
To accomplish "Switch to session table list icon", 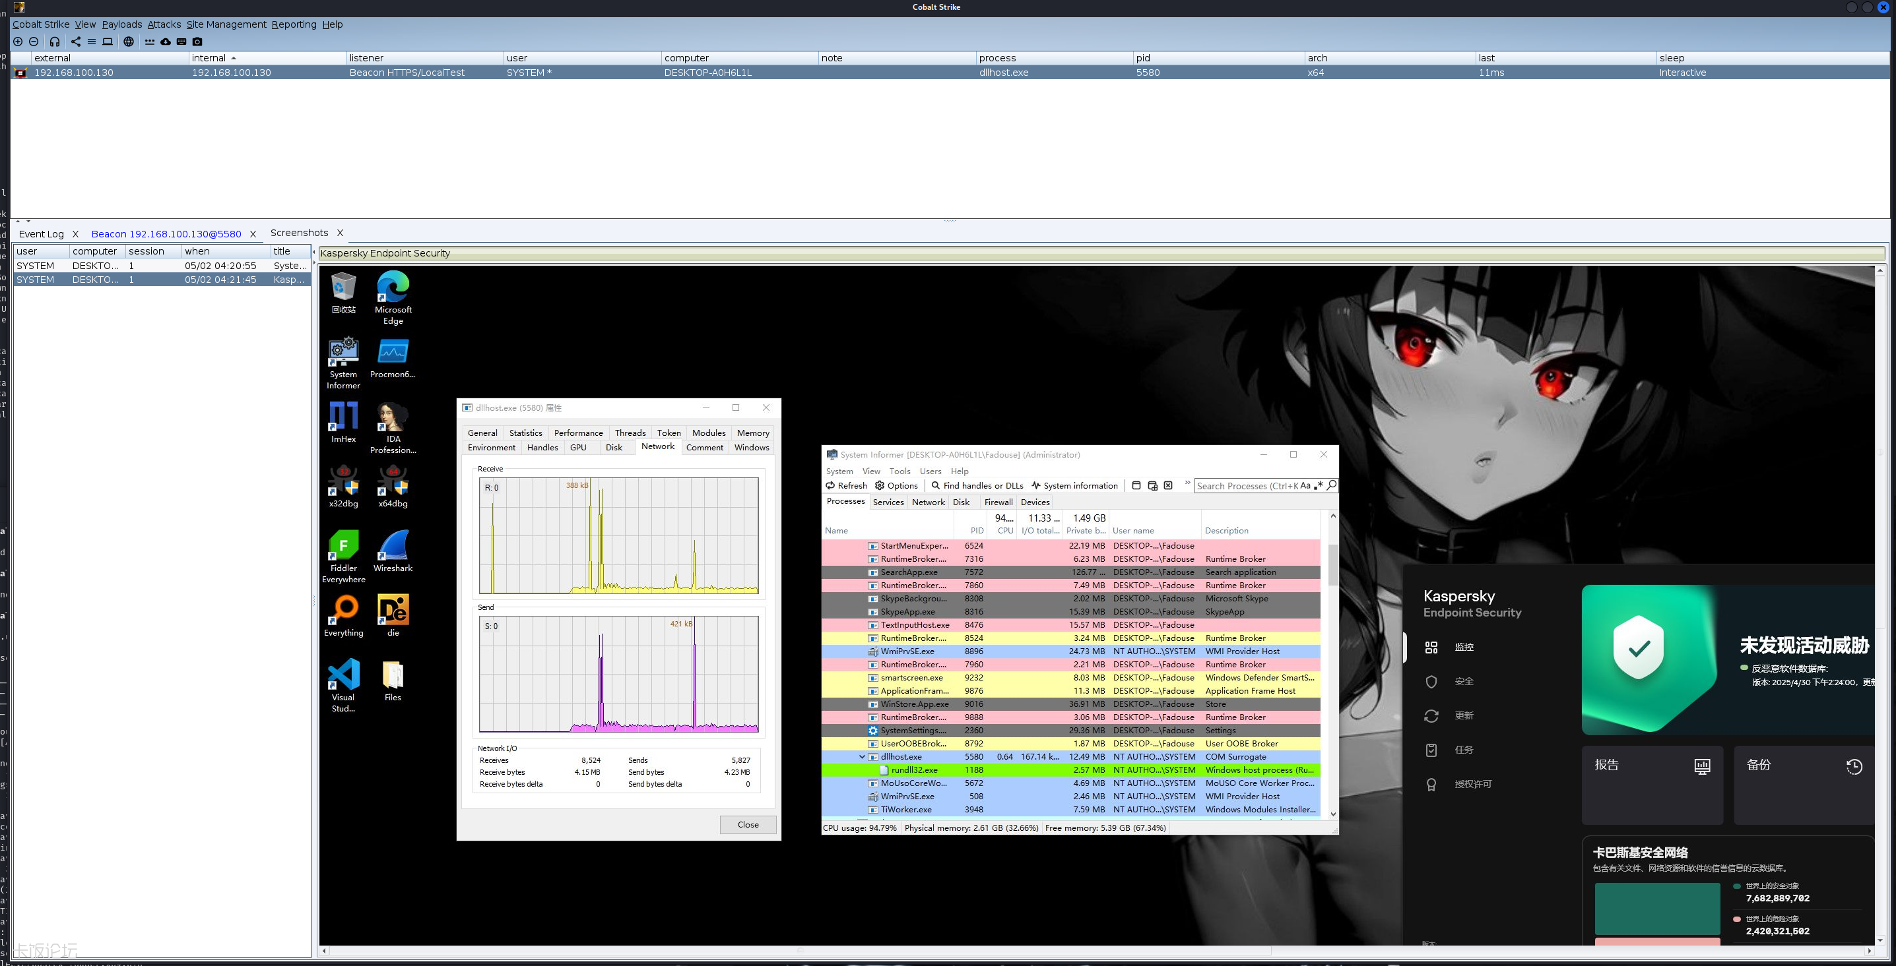I will coord(91,42).
